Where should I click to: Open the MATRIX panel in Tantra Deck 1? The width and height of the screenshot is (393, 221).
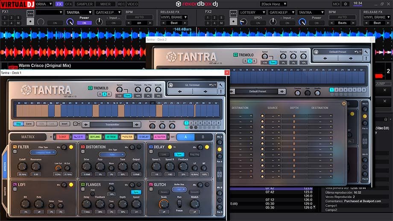(x=28, y=137)
